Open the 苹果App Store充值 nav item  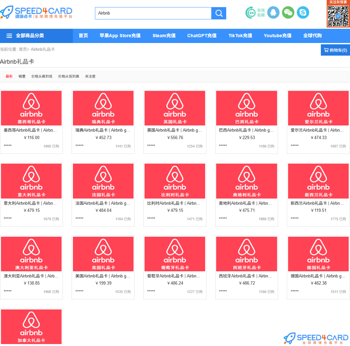[x=120, y=36]
